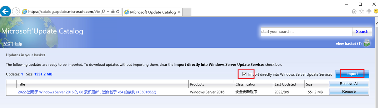This screenshot has width=378, height=108.
Task: Click the green basket icon
Action: tap(367, 43)
